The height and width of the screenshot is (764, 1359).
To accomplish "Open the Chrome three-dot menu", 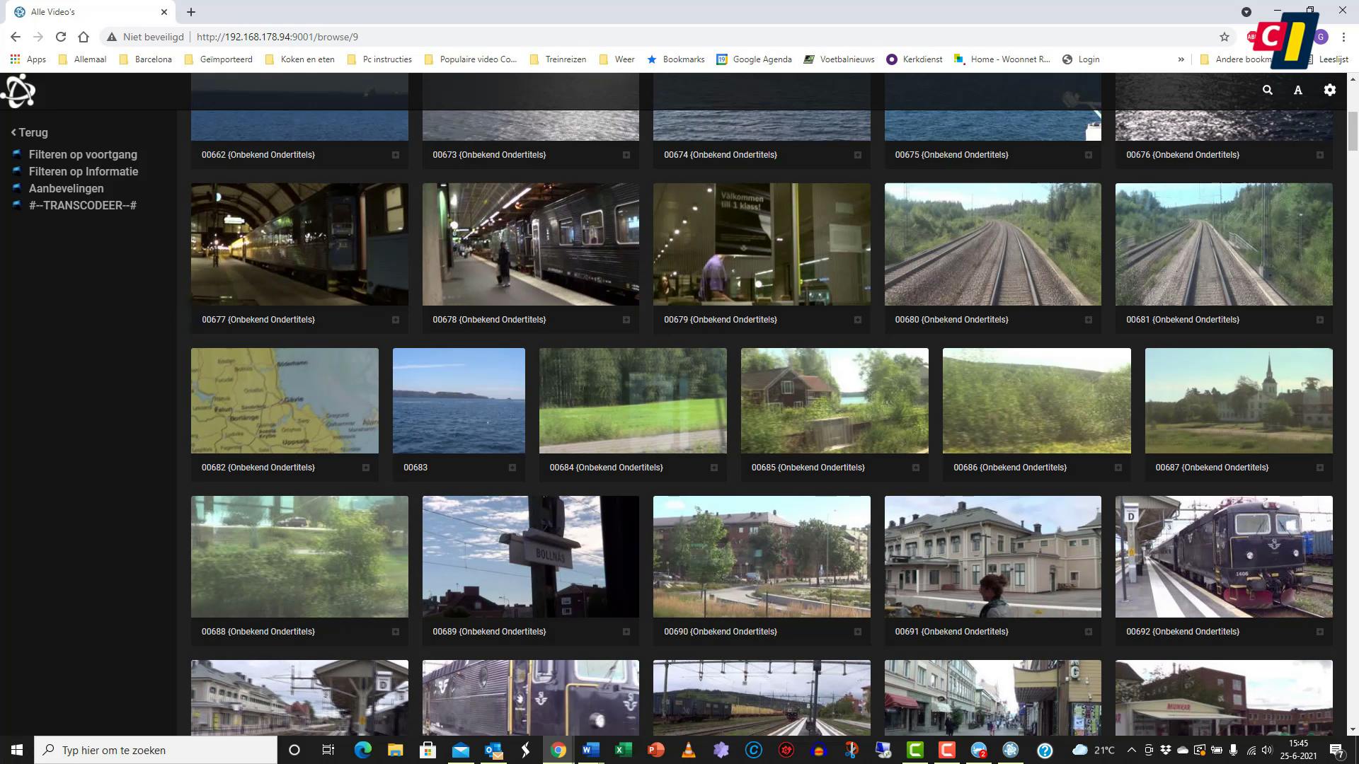I will tap(1343, 37).
